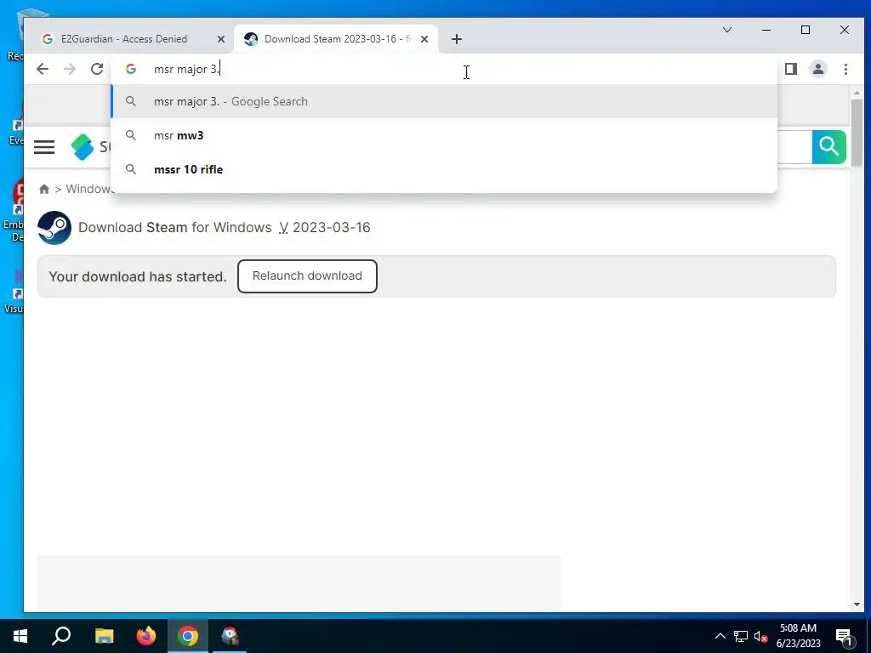Image resolution: width=871 pixels, height=653 pixels.
Task: Reload the current page
Action: click(97, 69)
